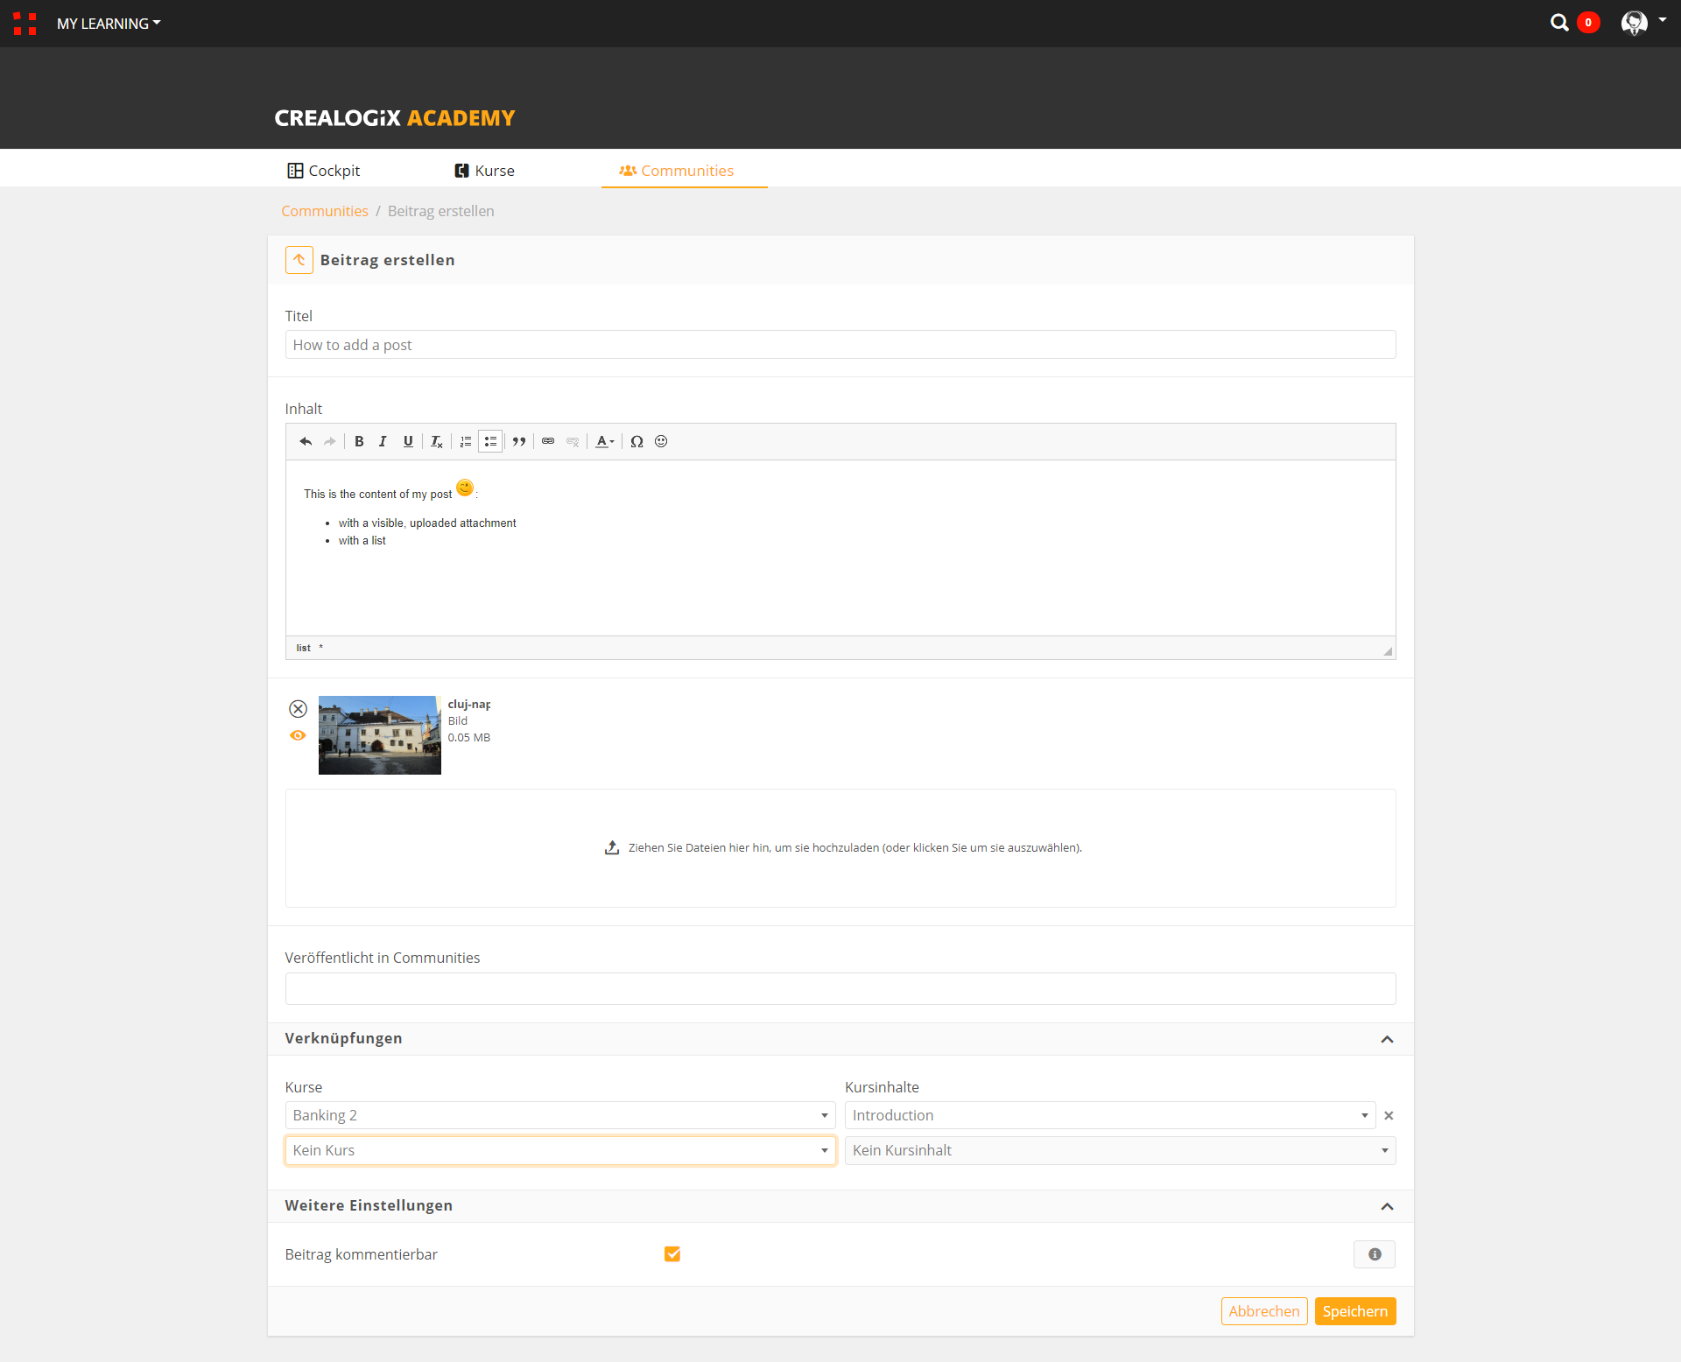This screenshot has width=1681, height=1362.
Task: Click the special character omega icon
Action: click(x=637, y=441)
